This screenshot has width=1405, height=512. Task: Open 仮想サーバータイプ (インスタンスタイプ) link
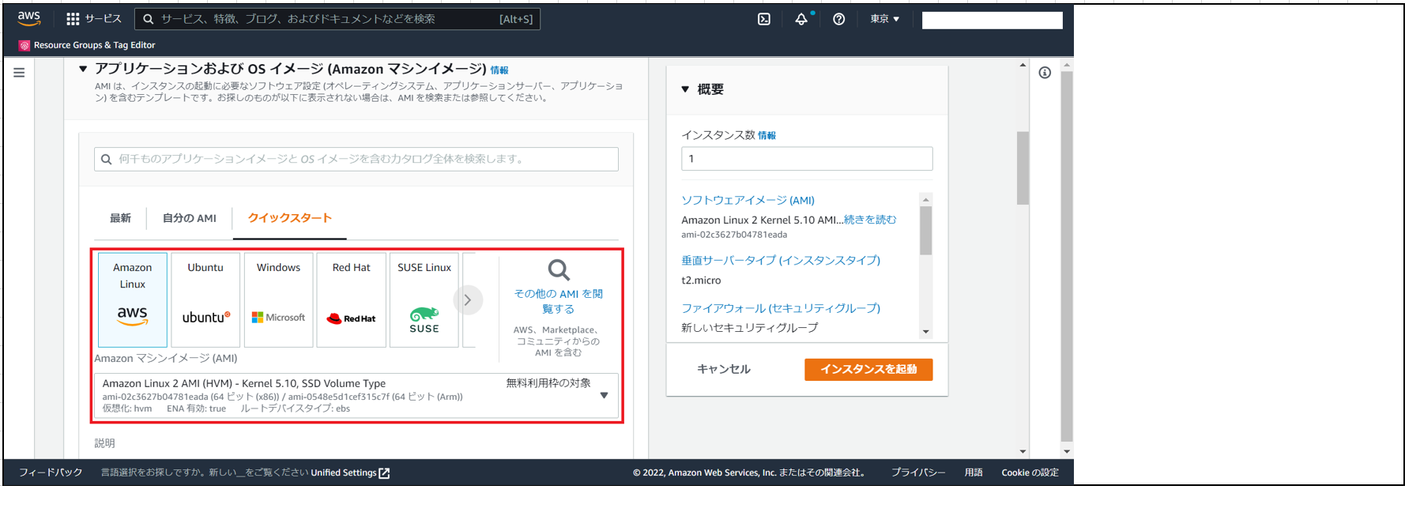pos(781,260)
